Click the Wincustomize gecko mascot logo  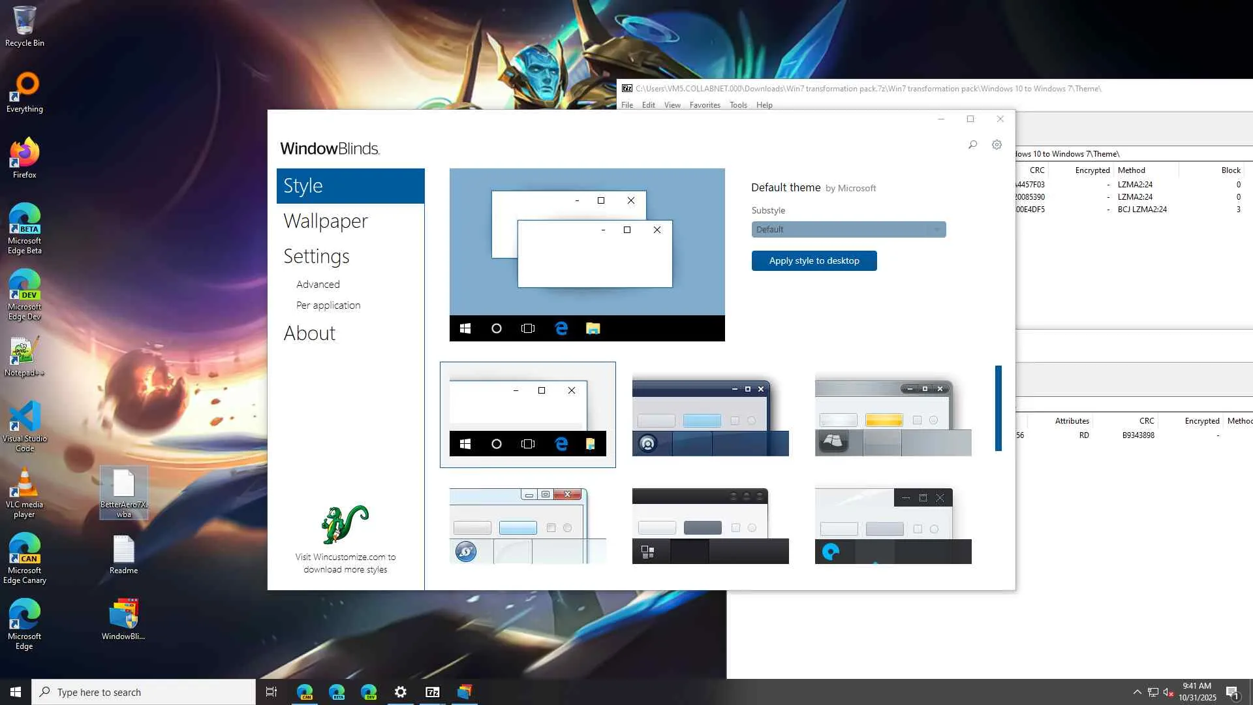(345, 524)
